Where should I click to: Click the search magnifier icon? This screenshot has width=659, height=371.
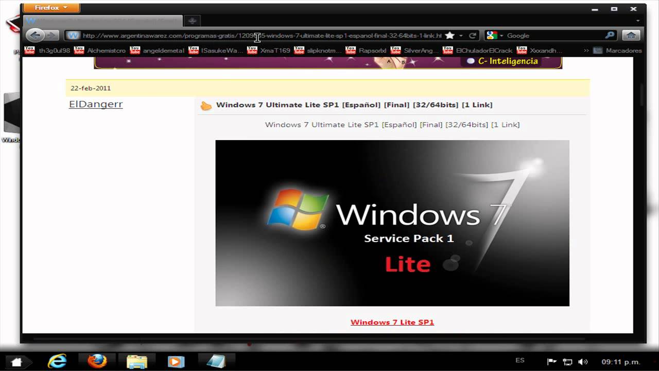pyautogui.click(x=610, y=36)
